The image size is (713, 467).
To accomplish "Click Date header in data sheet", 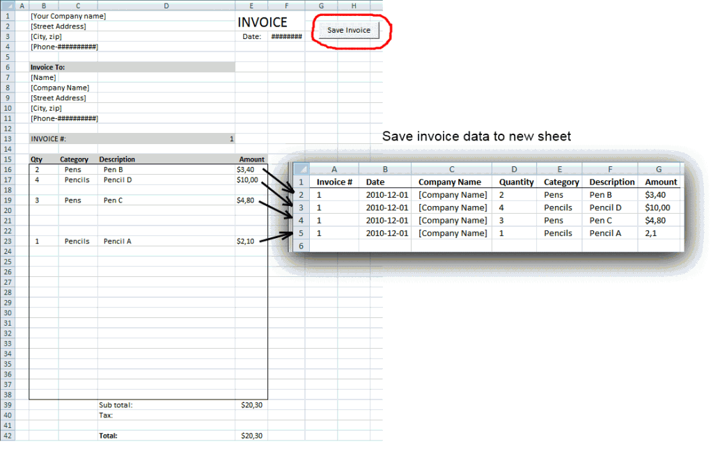I will [x=375, y=182].
